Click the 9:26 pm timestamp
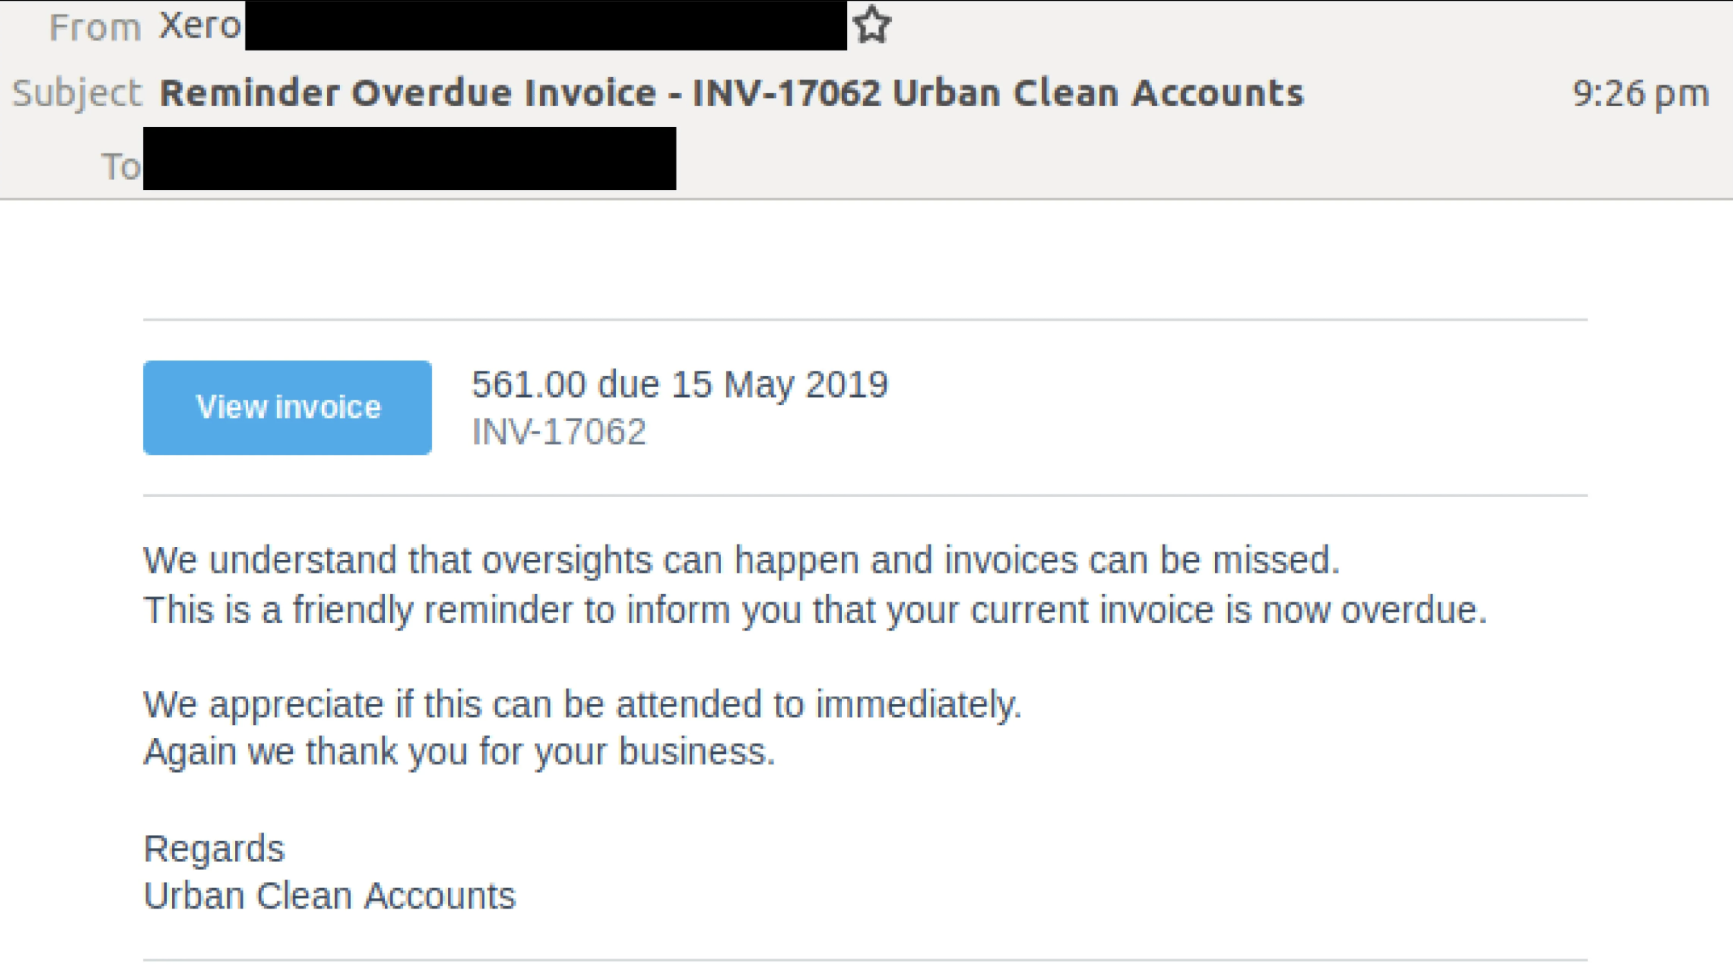 click(1641, 93)
